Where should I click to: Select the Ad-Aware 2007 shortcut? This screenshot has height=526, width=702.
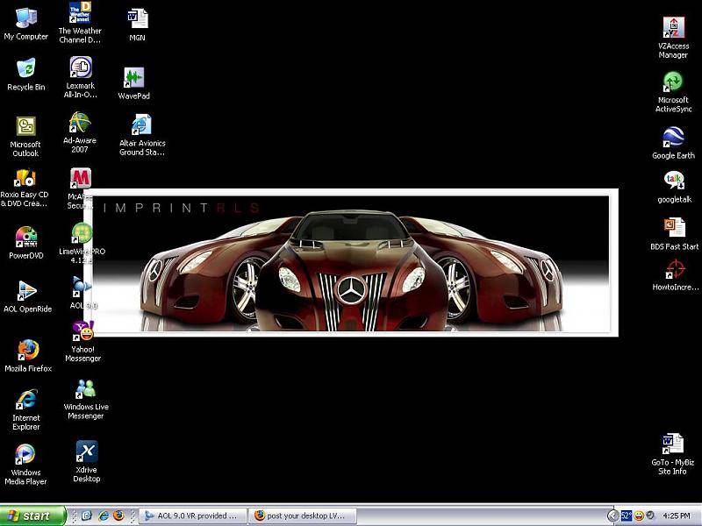[x=80, y=132]
